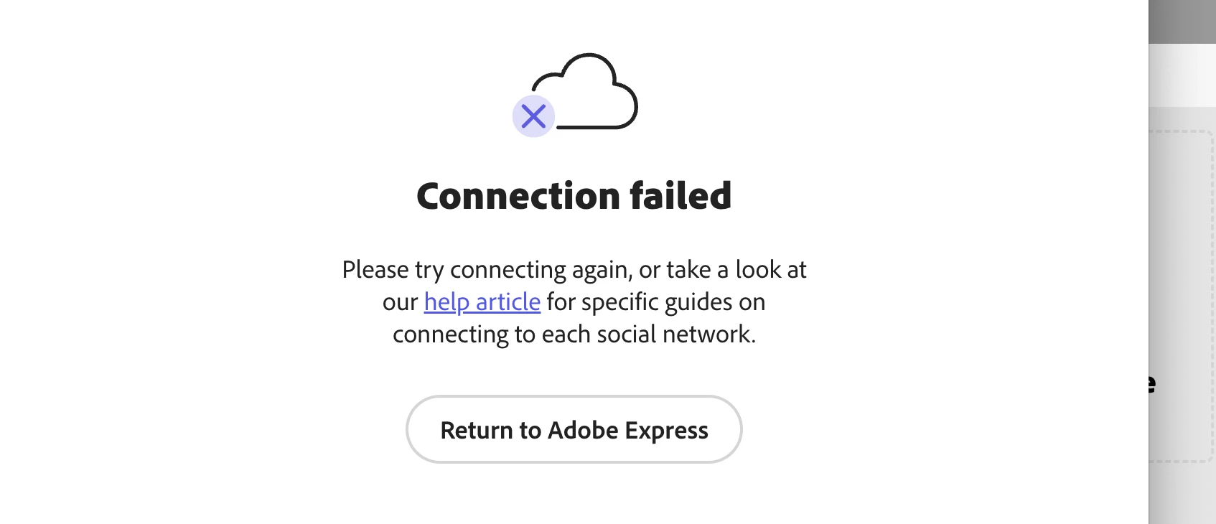This screenshot has height=524, width=1216.
Task: Click the cut-off letter 'e' at right edge
Action: point(1151,384)
